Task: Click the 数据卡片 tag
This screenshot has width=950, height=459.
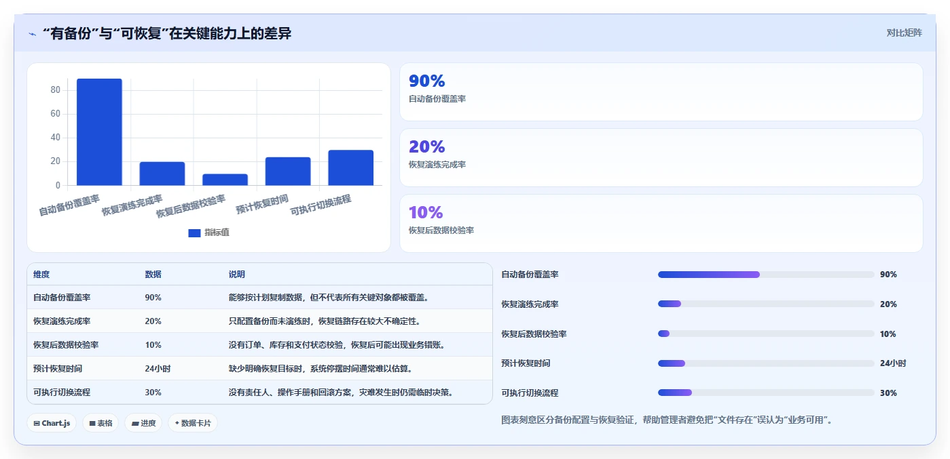Action: pos(193,423)
